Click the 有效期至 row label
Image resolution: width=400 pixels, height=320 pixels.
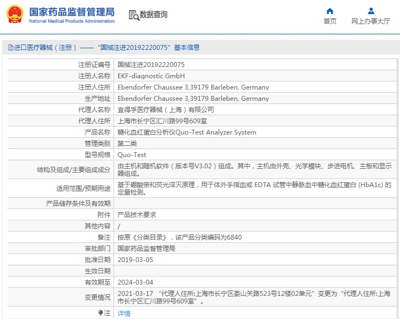(97, 282)
